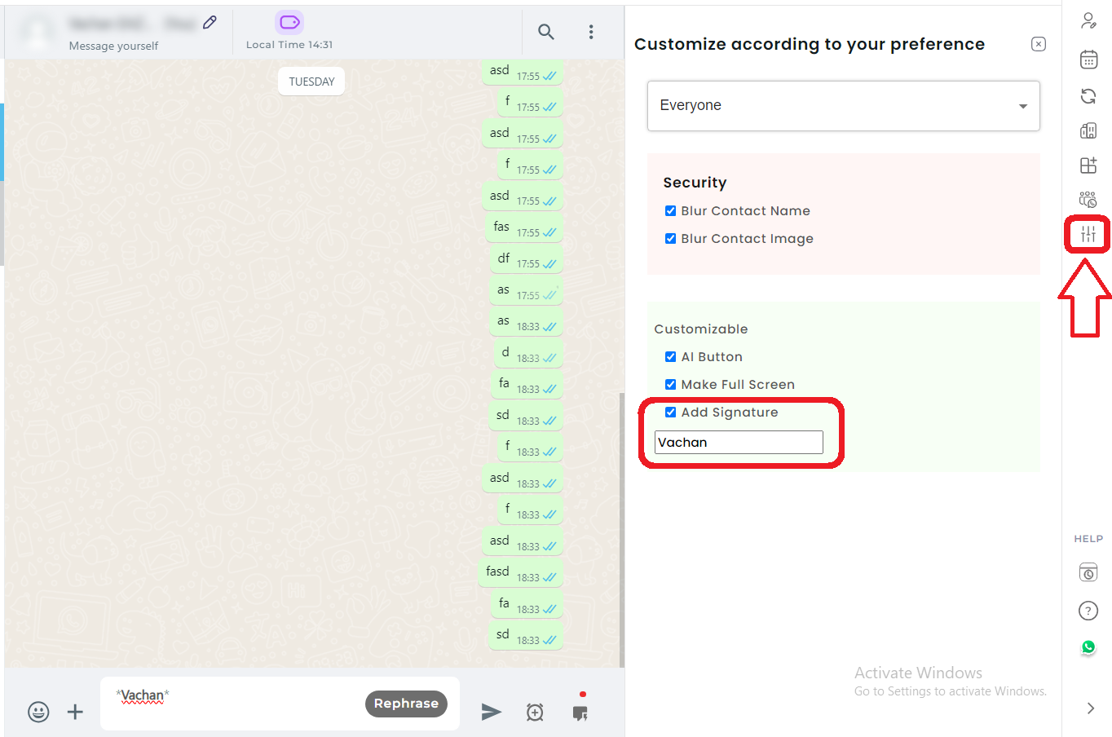Open the question mark help icon
This screenshot has width=1112, height=737.
point(1088,611)
